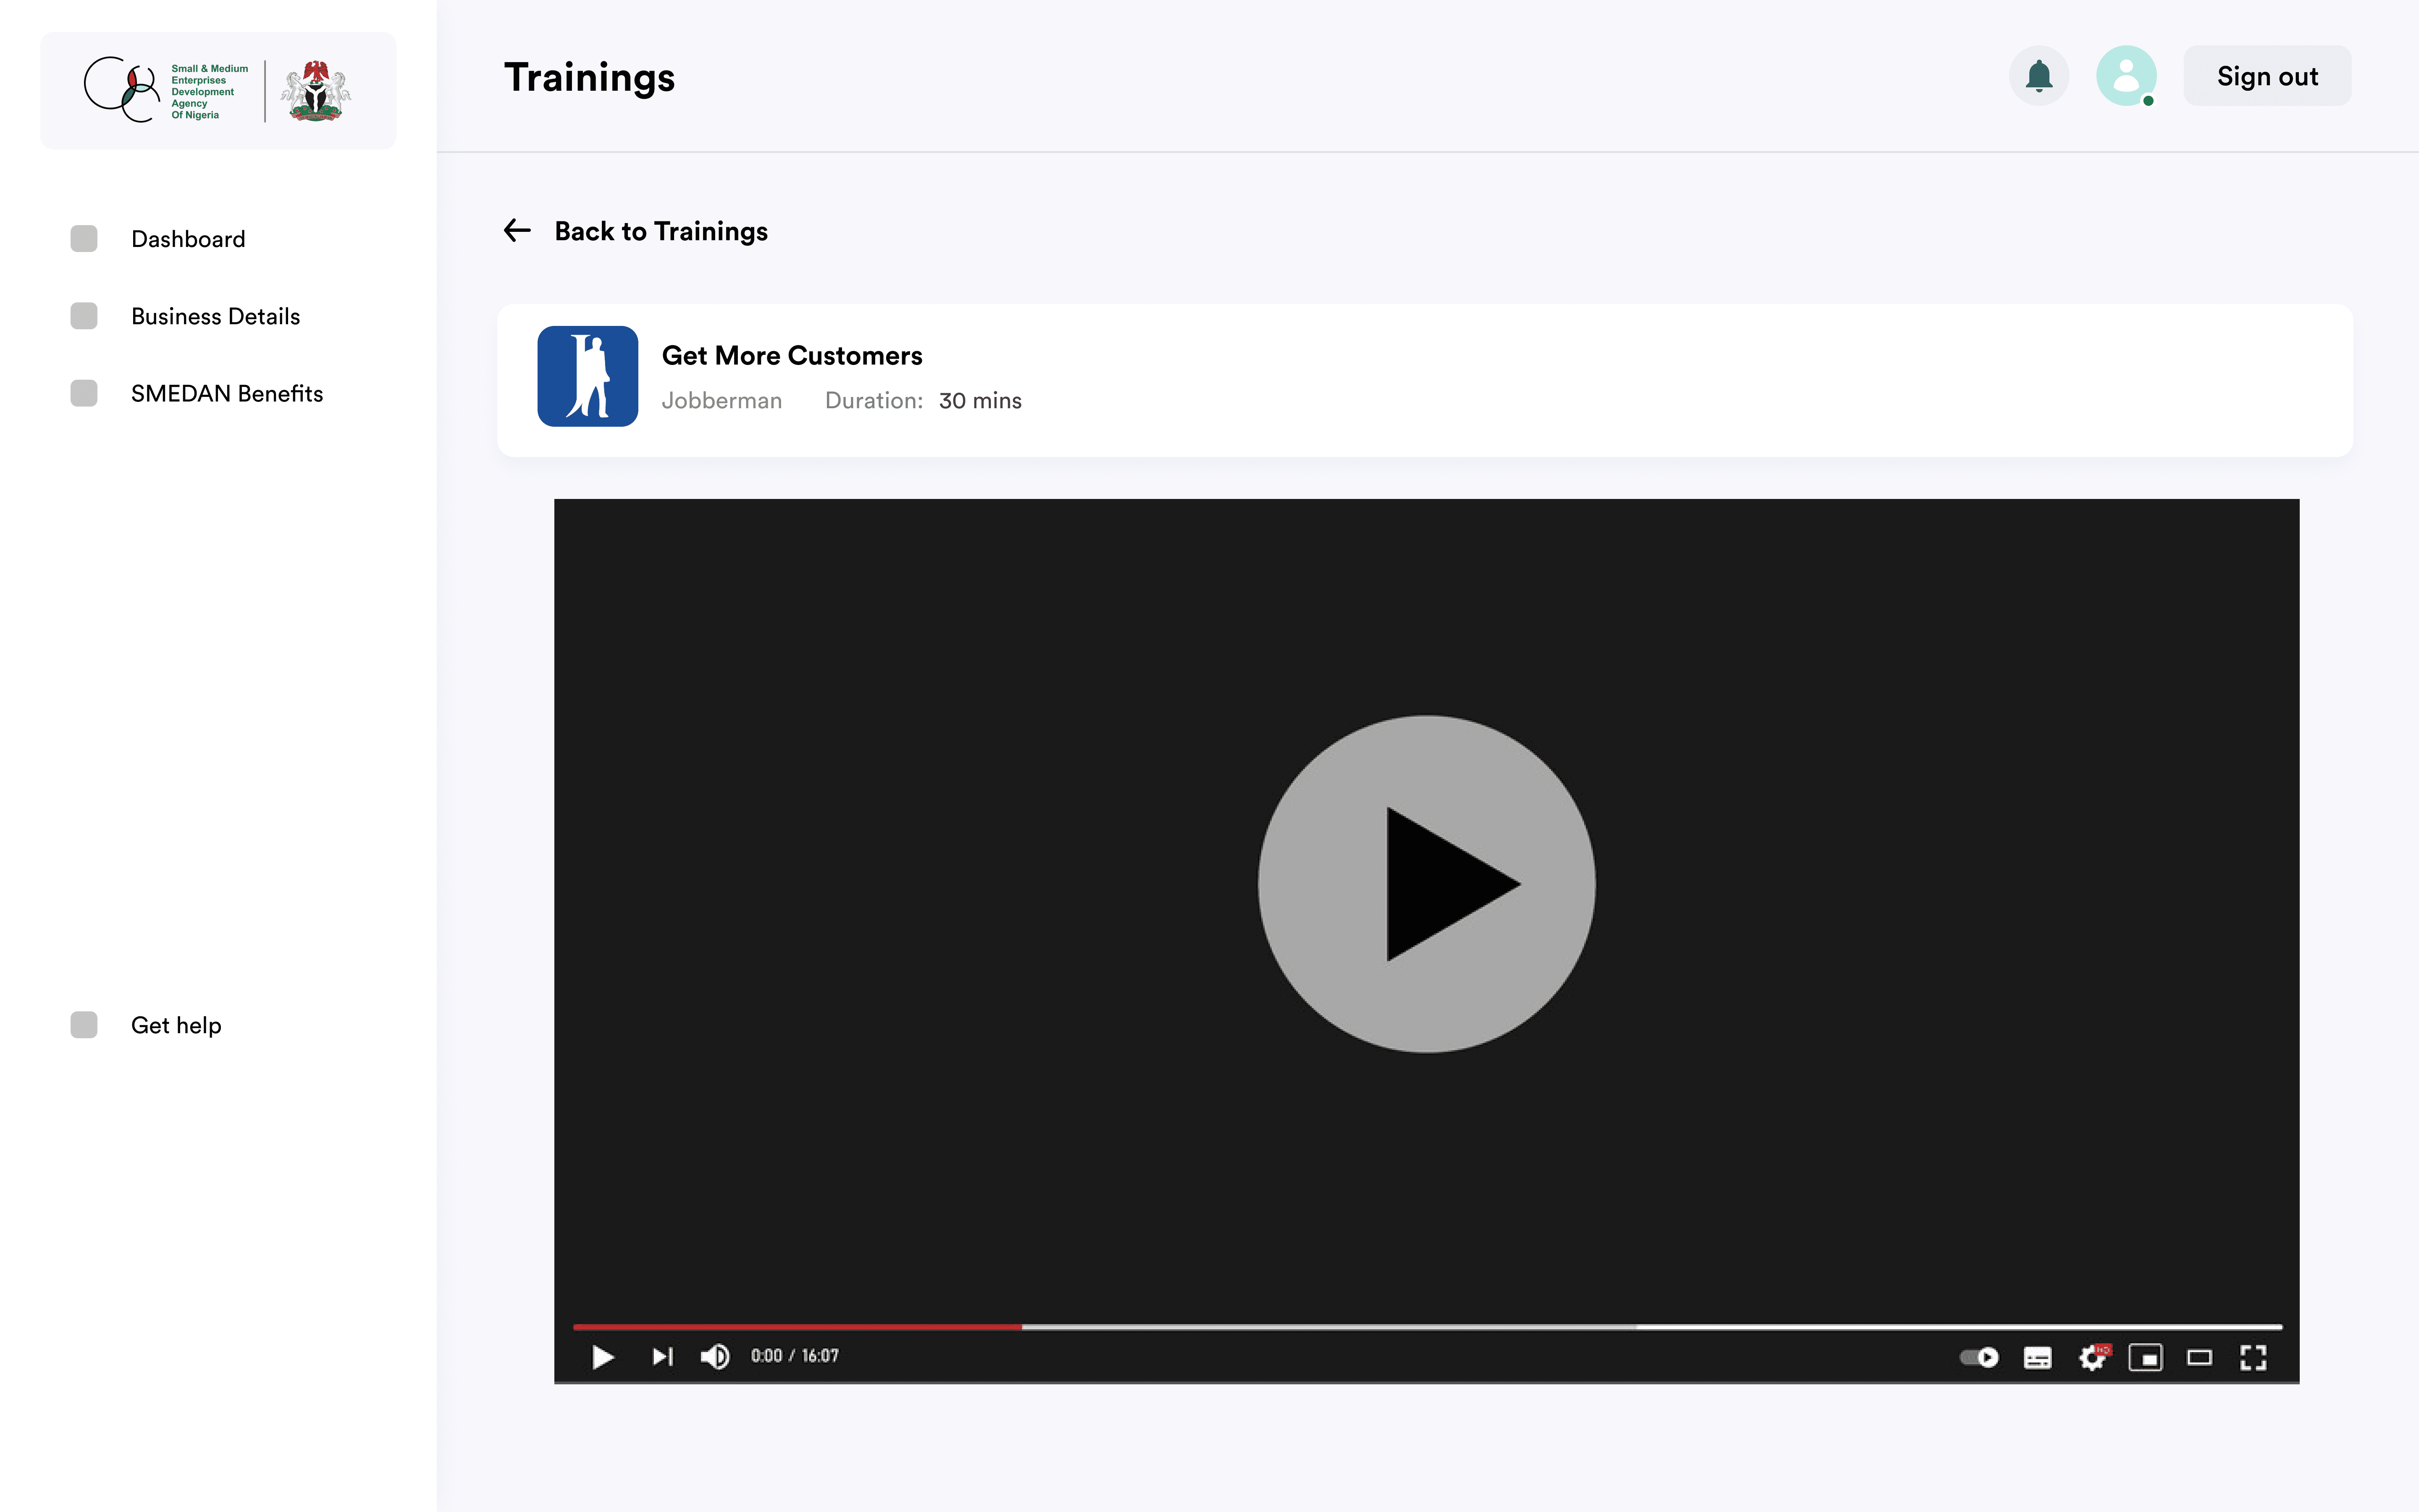
Task: Click the Back to Trainings link
Action: tap(661, 231)
